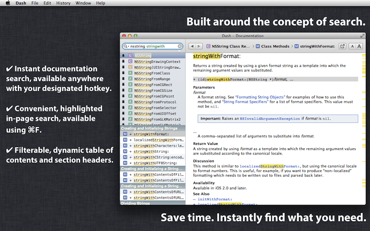370x231 pixels.
Task: Jump to stringWithCString:encod… method
Action: click(x=153, y=157)
